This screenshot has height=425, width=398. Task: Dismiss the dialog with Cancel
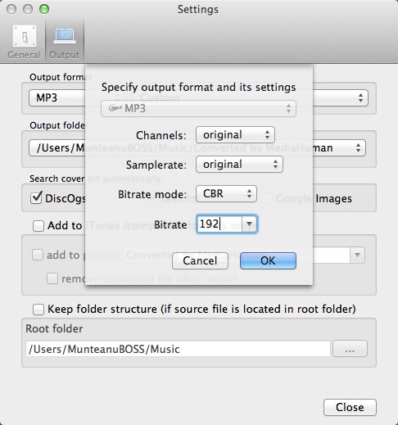click(200, 260)
